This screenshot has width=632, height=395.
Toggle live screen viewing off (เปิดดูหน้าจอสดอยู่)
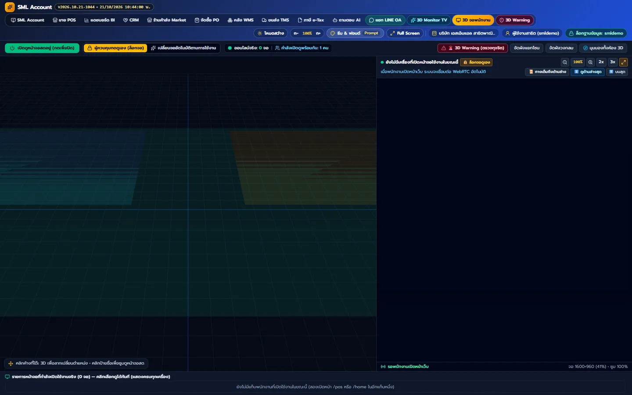pos(42,48)
